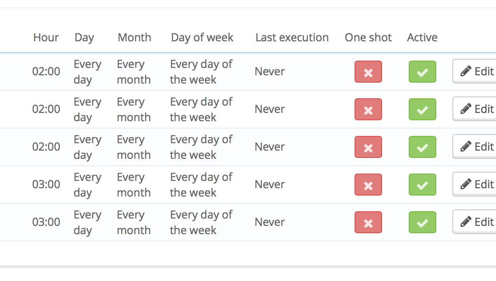496x281 pixels.
Task: Click the Last execution column header
Action: [292, 38]
